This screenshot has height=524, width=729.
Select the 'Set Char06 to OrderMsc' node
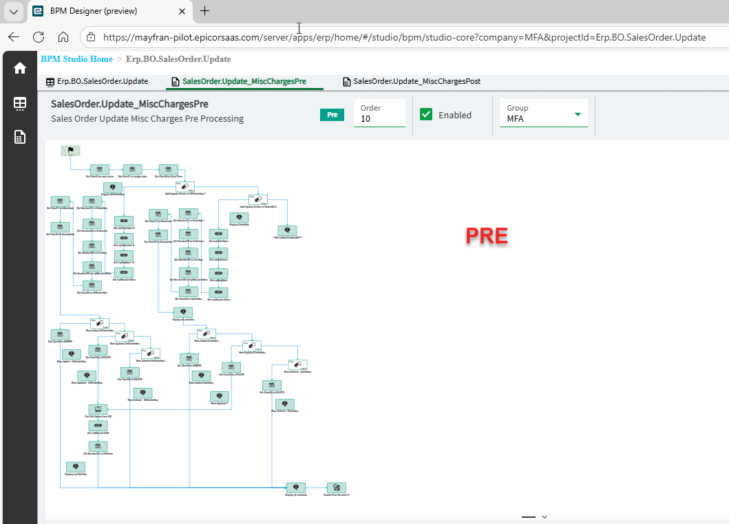[189, 292]
